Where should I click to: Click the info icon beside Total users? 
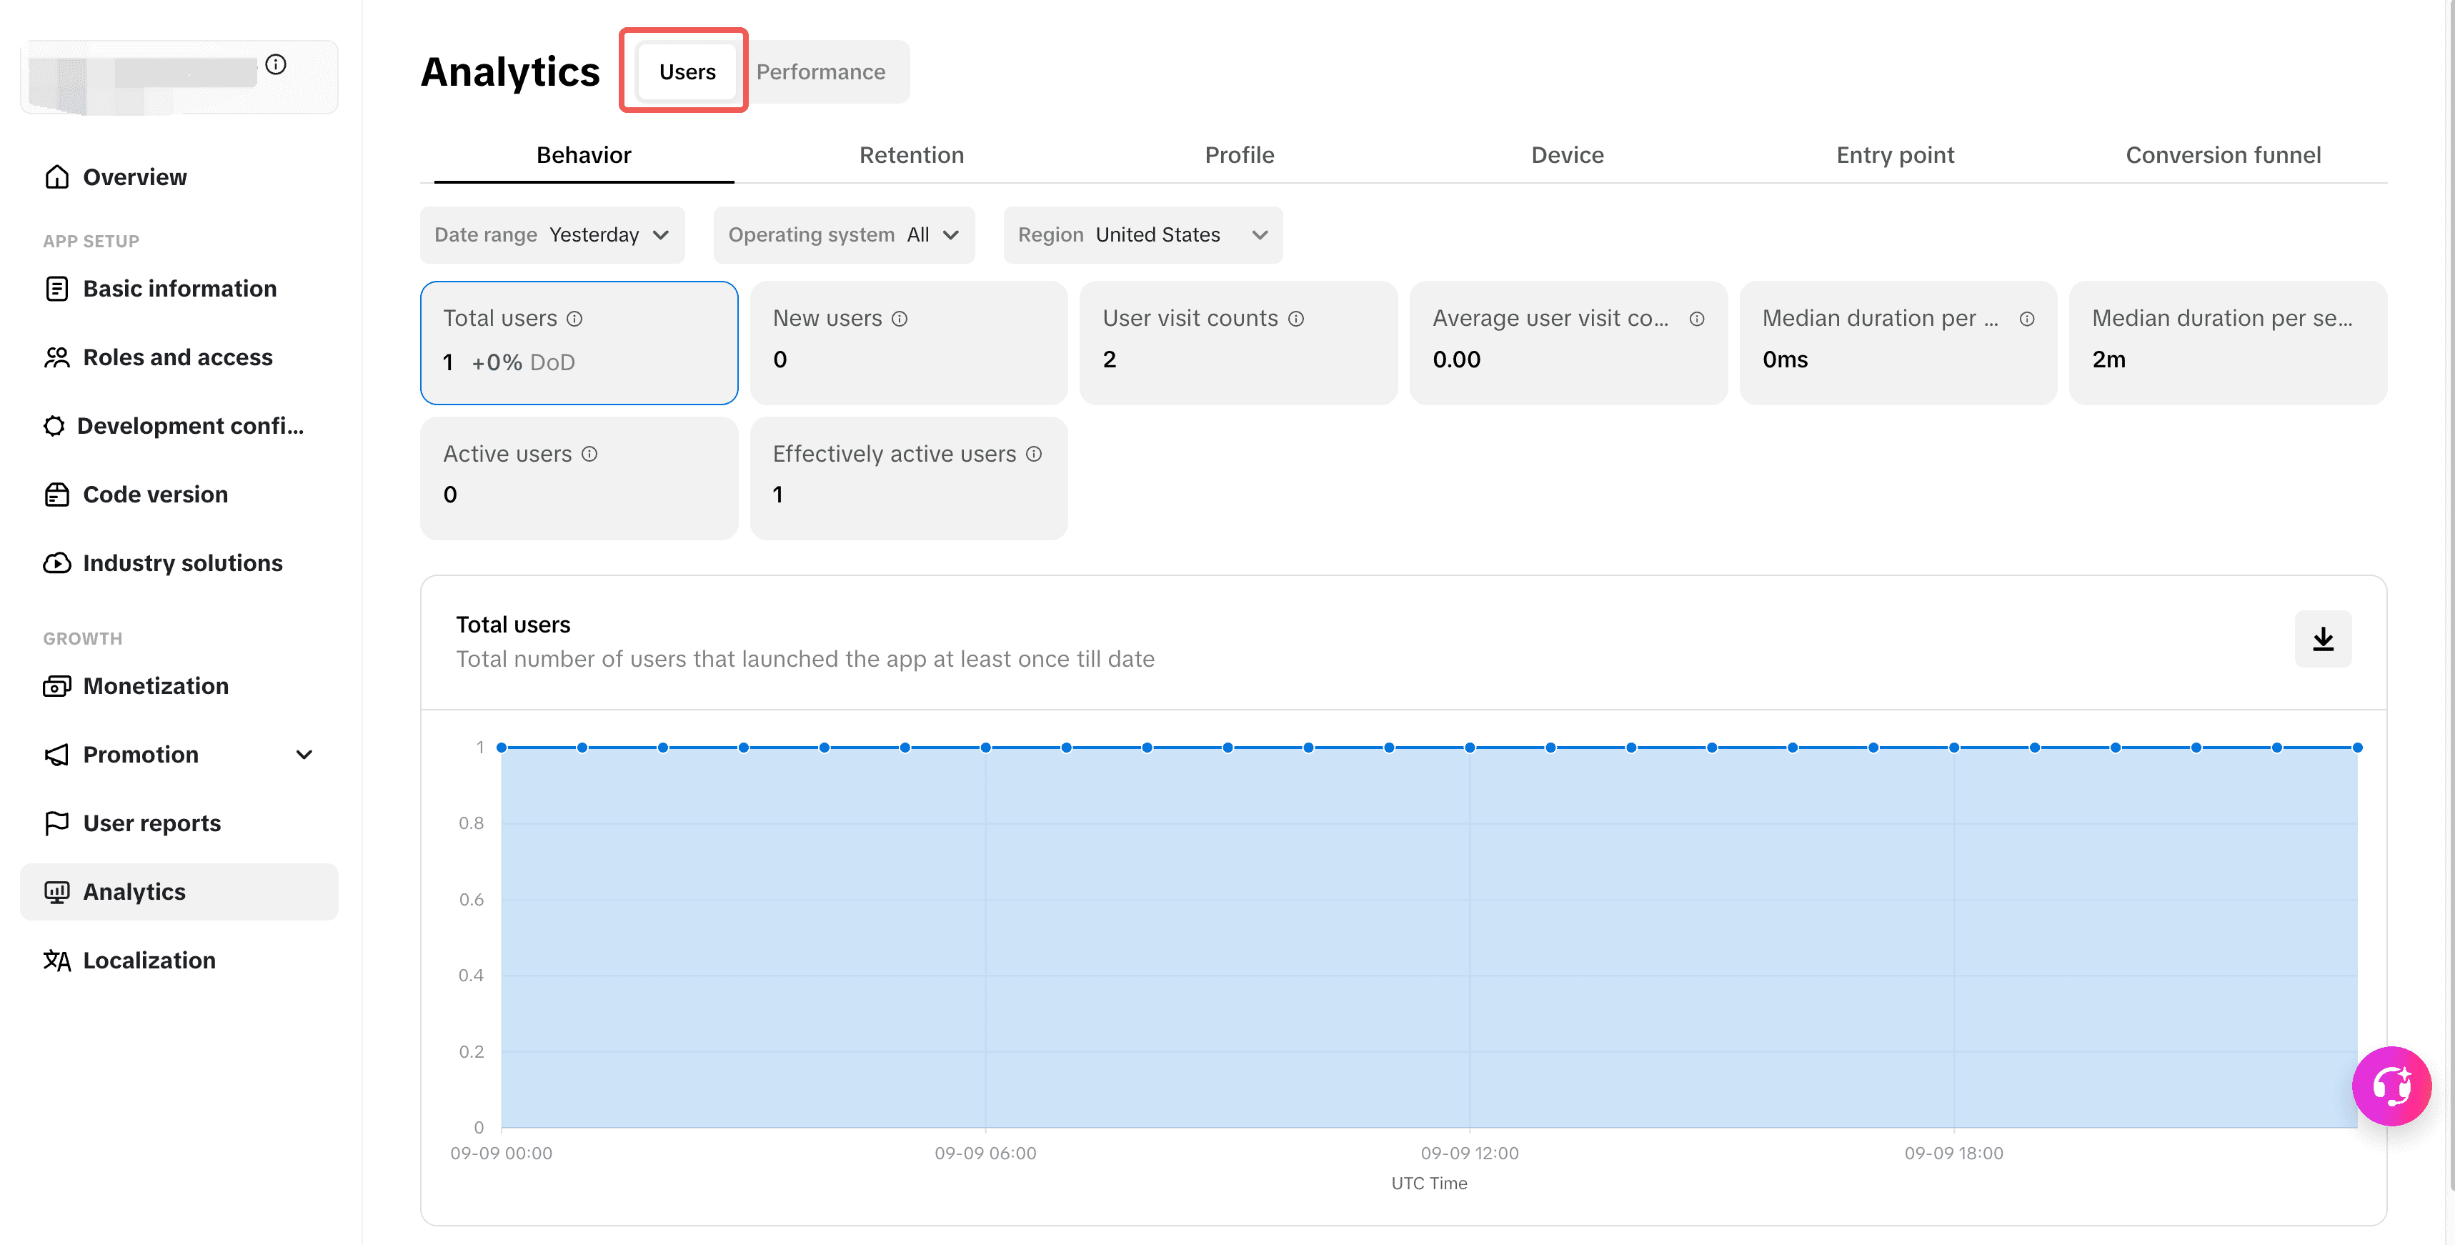(574, 319)
